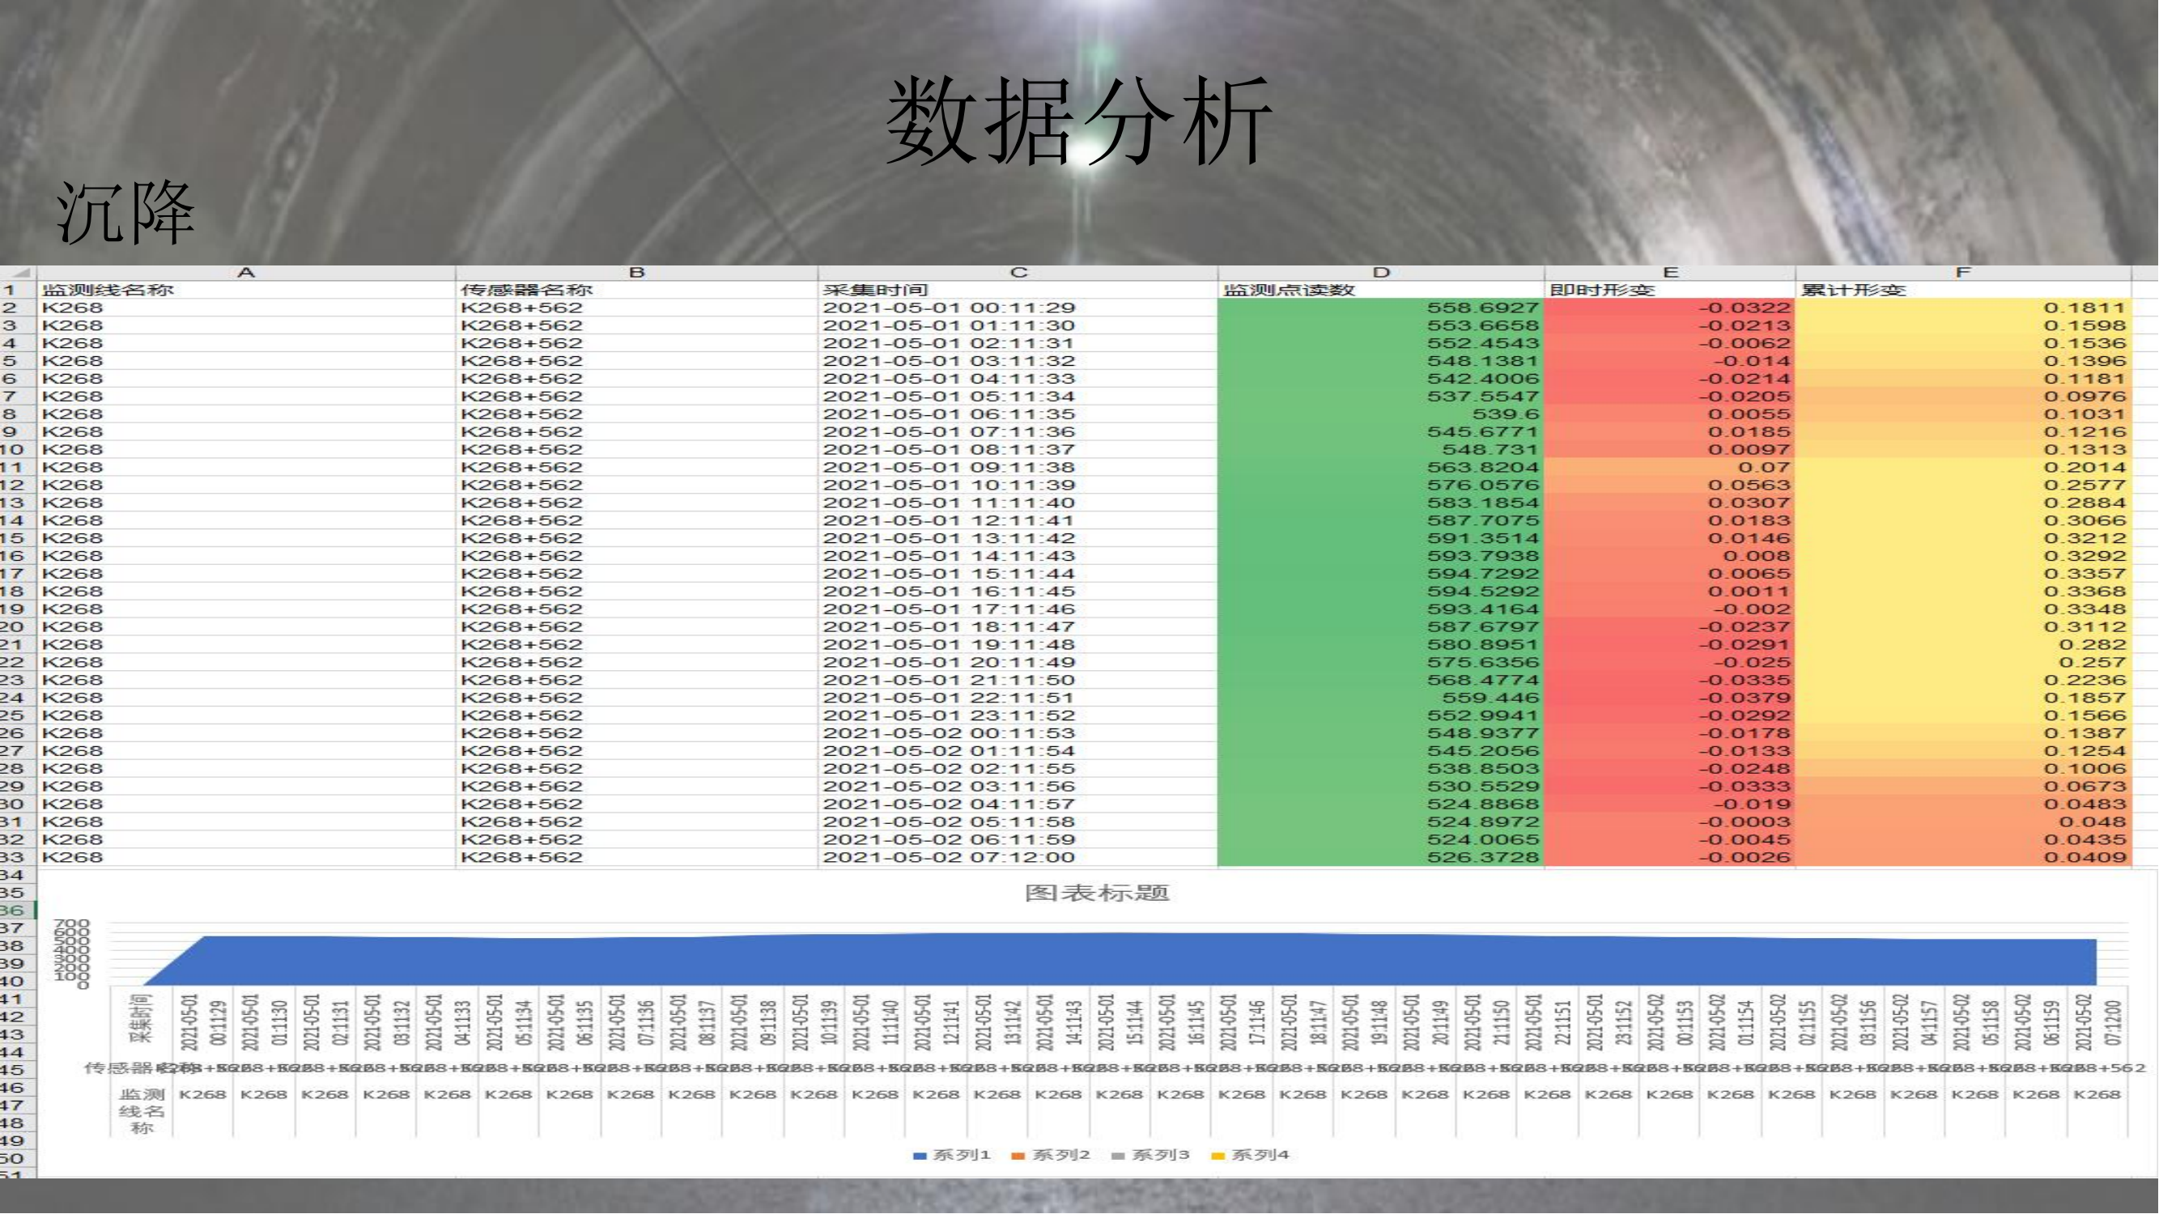Select cumulative deformation cell 0.2884
Viewport: 2159px width, 1214px height.
[1963, 503]
